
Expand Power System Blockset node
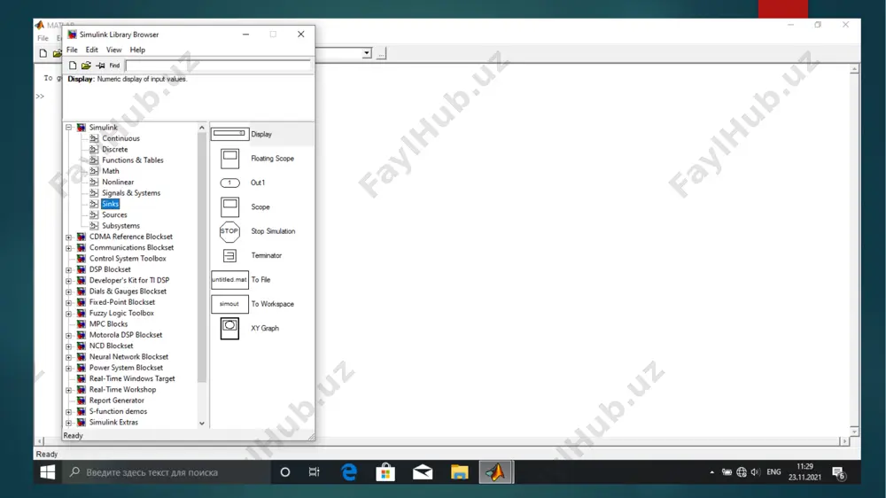69,368
